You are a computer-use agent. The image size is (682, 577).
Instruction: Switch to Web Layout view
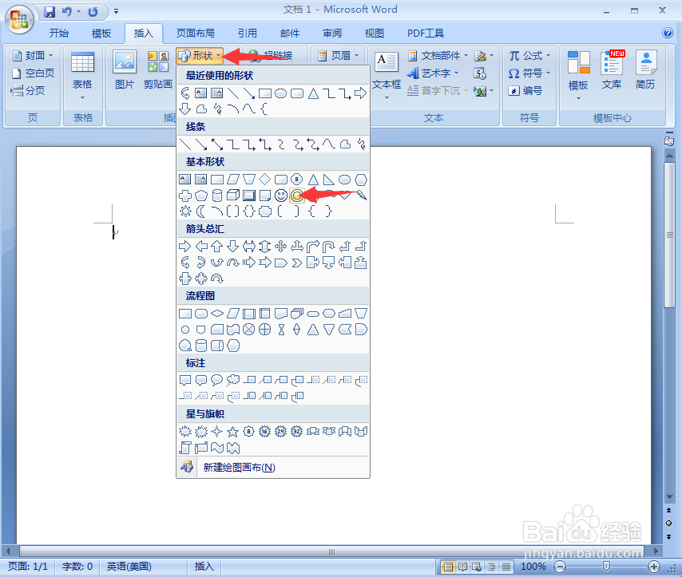pos(477,567)
